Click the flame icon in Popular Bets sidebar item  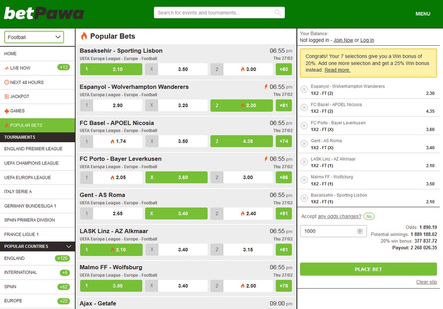[x=6, y=125]
